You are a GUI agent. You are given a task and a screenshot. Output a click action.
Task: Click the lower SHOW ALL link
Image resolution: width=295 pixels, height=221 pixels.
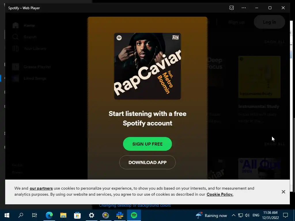[275, 144]
